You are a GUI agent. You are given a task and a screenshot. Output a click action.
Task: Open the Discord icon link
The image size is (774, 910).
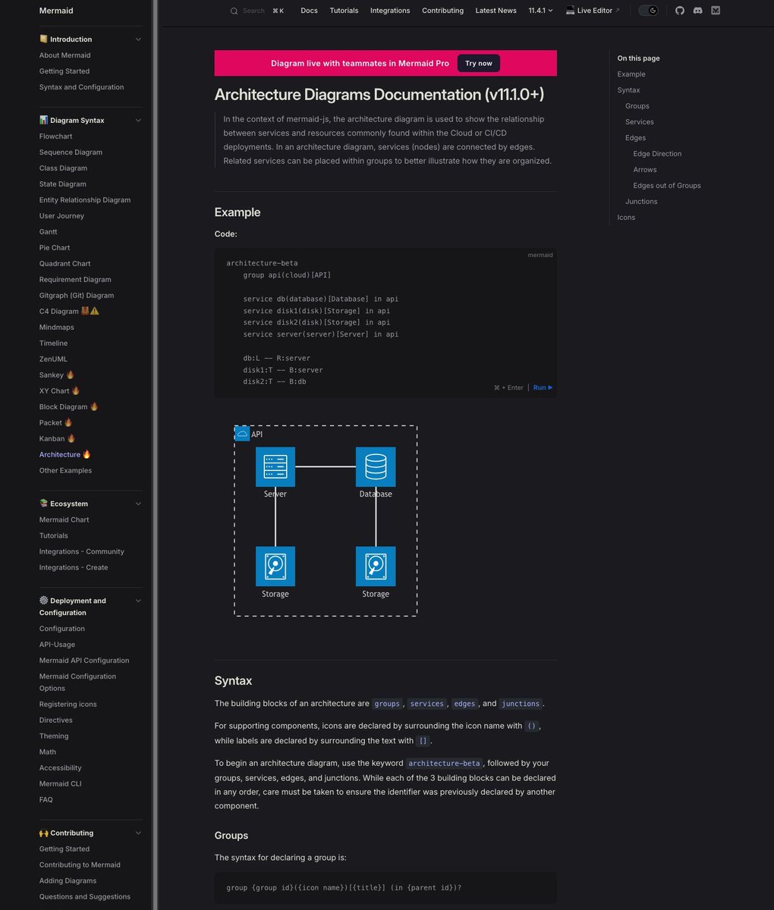pos(697,11)
